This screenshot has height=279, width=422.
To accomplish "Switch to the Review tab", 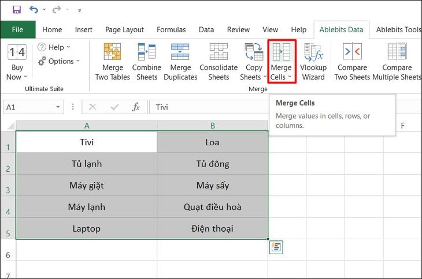I will pos(238,29).
